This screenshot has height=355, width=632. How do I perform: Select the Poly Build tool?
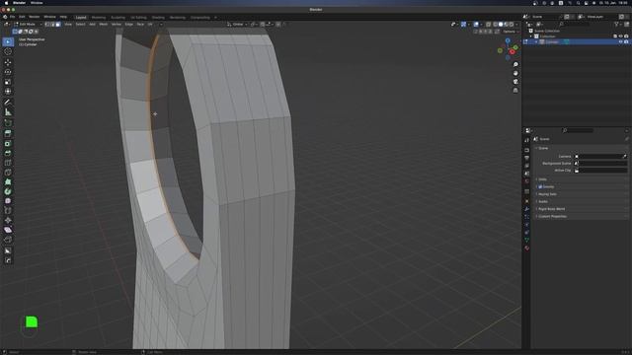click(8, 182)
